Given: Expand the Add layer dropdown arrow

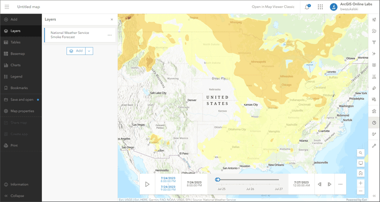Looking at the screenshot, I should tap(89, 51).
